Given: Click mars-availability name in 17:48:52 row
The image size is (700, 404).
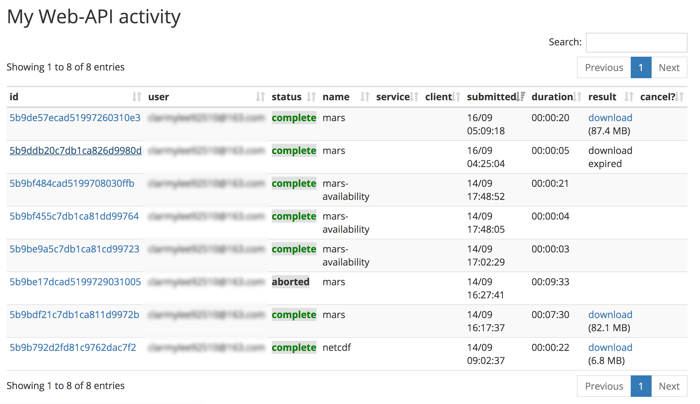Looking at the screenshot, I should [346, 190].
